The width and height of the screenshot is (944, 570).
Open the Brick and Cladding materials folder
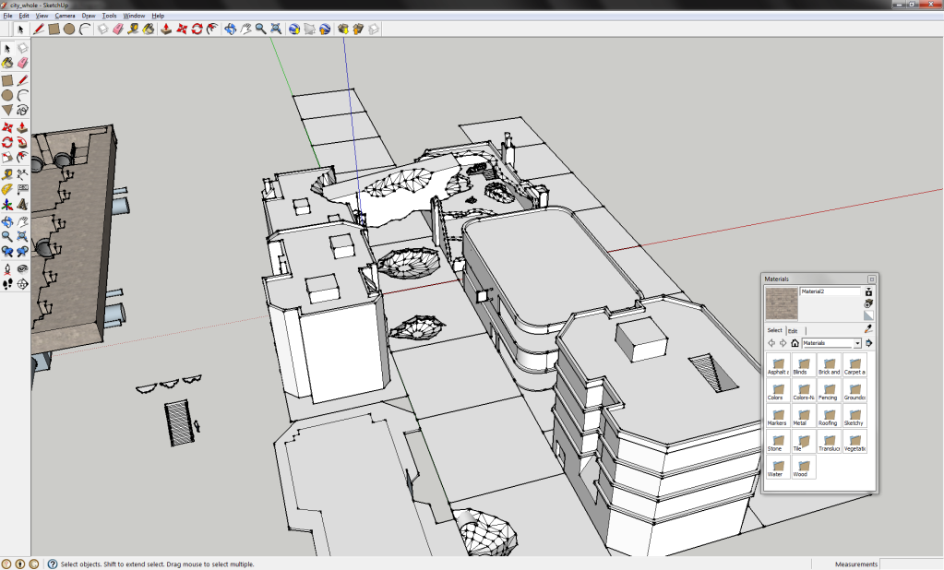(829, 365)
